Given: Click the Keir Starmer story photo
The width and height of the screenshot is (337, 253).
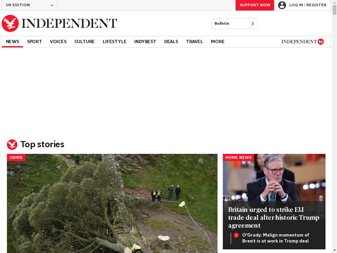Looking at the screenshot, I should pyautogui.click(x=274, y=178).
